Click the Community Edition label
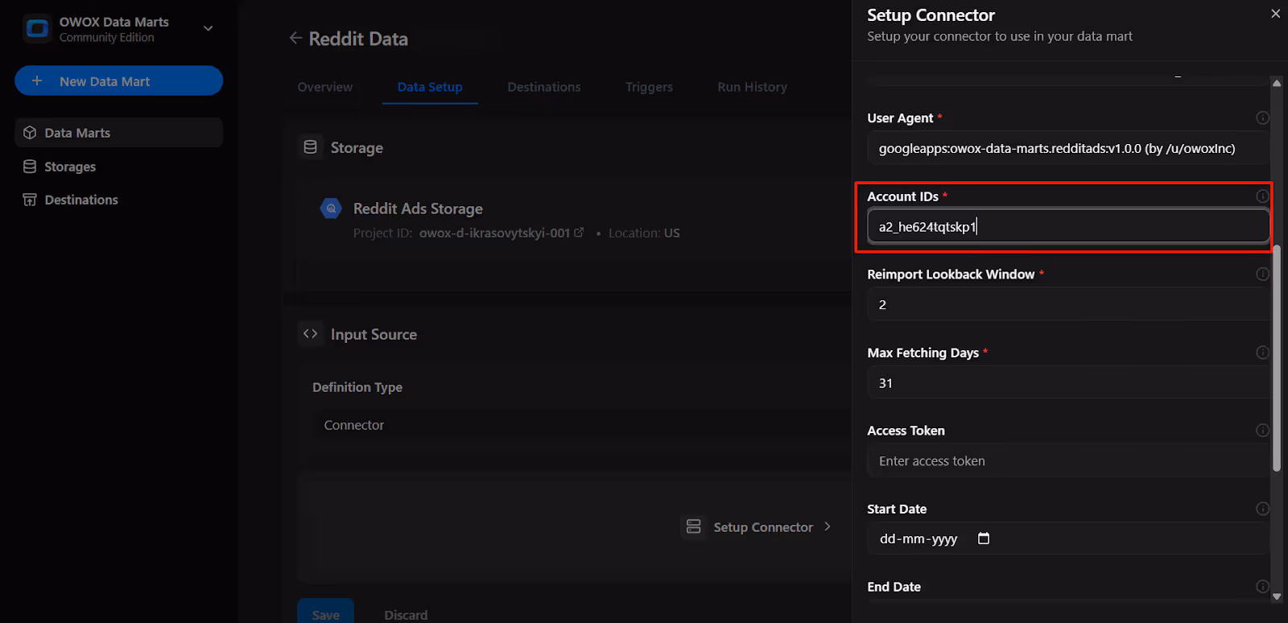The width and height of the screenshot is (1288, 623). pos(107,38)
